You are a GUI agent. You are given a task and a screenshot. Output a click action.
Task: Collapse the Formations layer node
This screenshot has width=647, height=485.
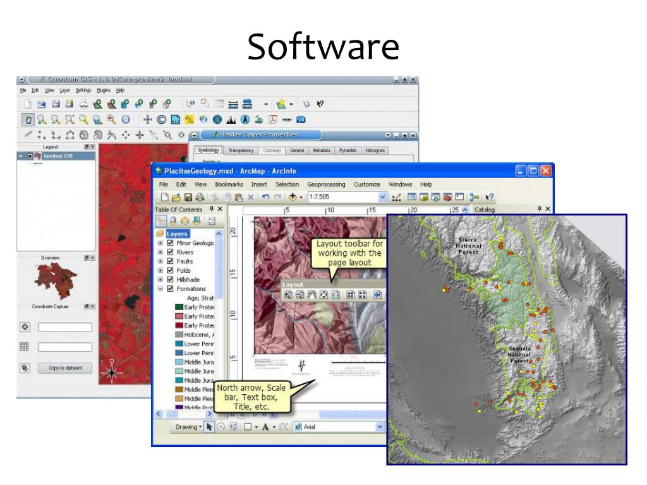click(160, 289)
